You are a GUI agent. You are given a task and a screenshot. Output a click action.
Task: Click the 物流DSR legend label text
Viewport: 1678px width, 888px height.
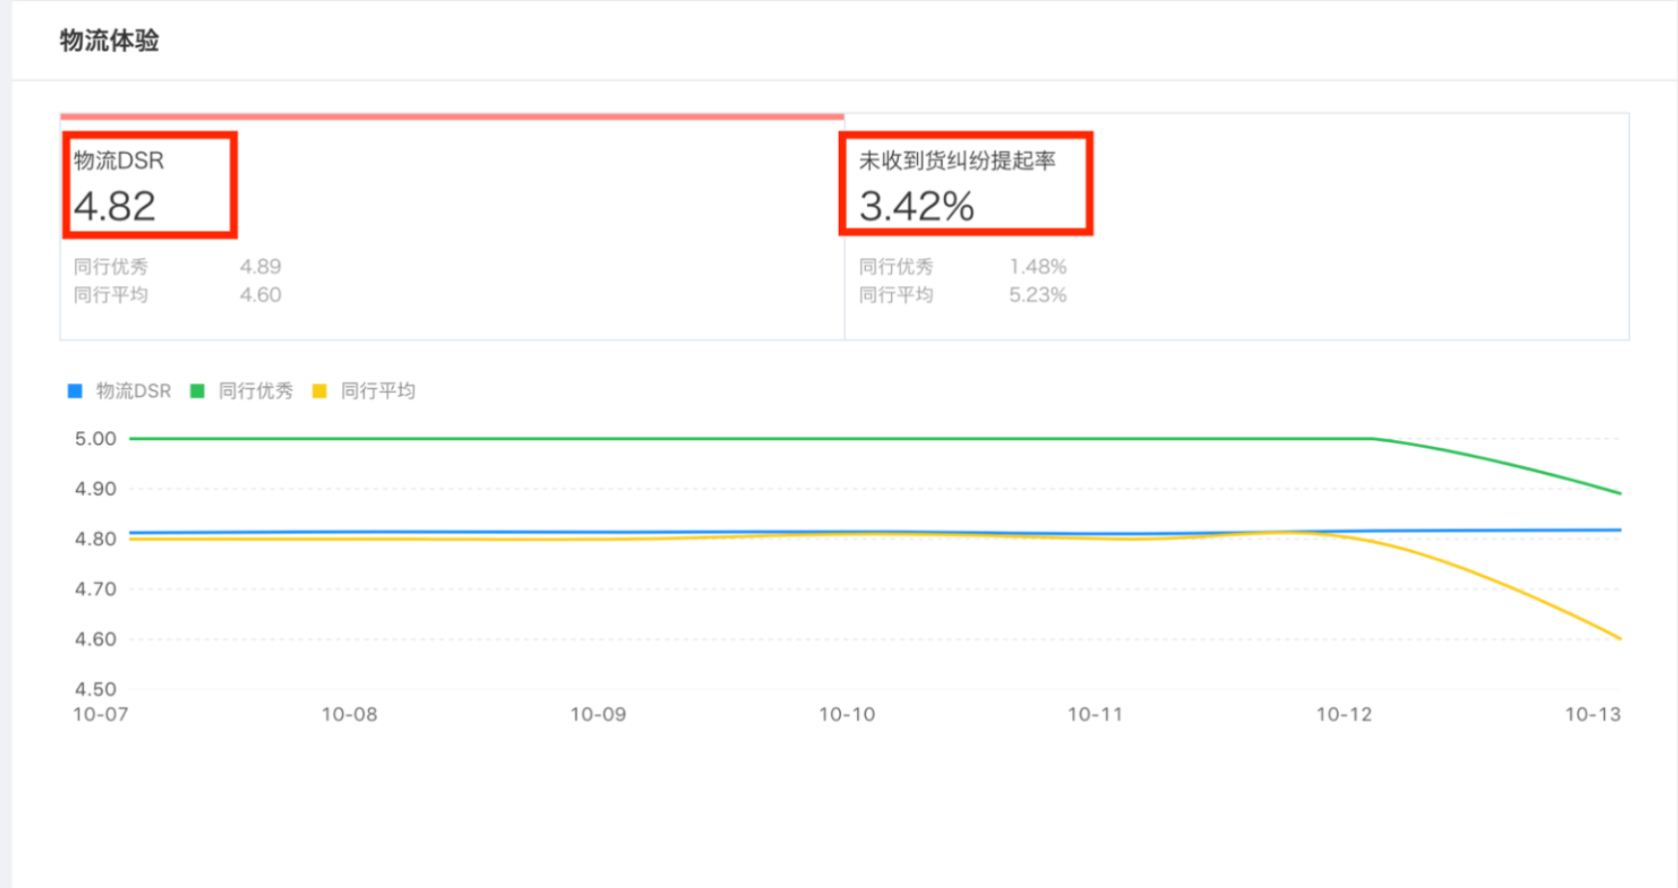click(x=133, y=391)
